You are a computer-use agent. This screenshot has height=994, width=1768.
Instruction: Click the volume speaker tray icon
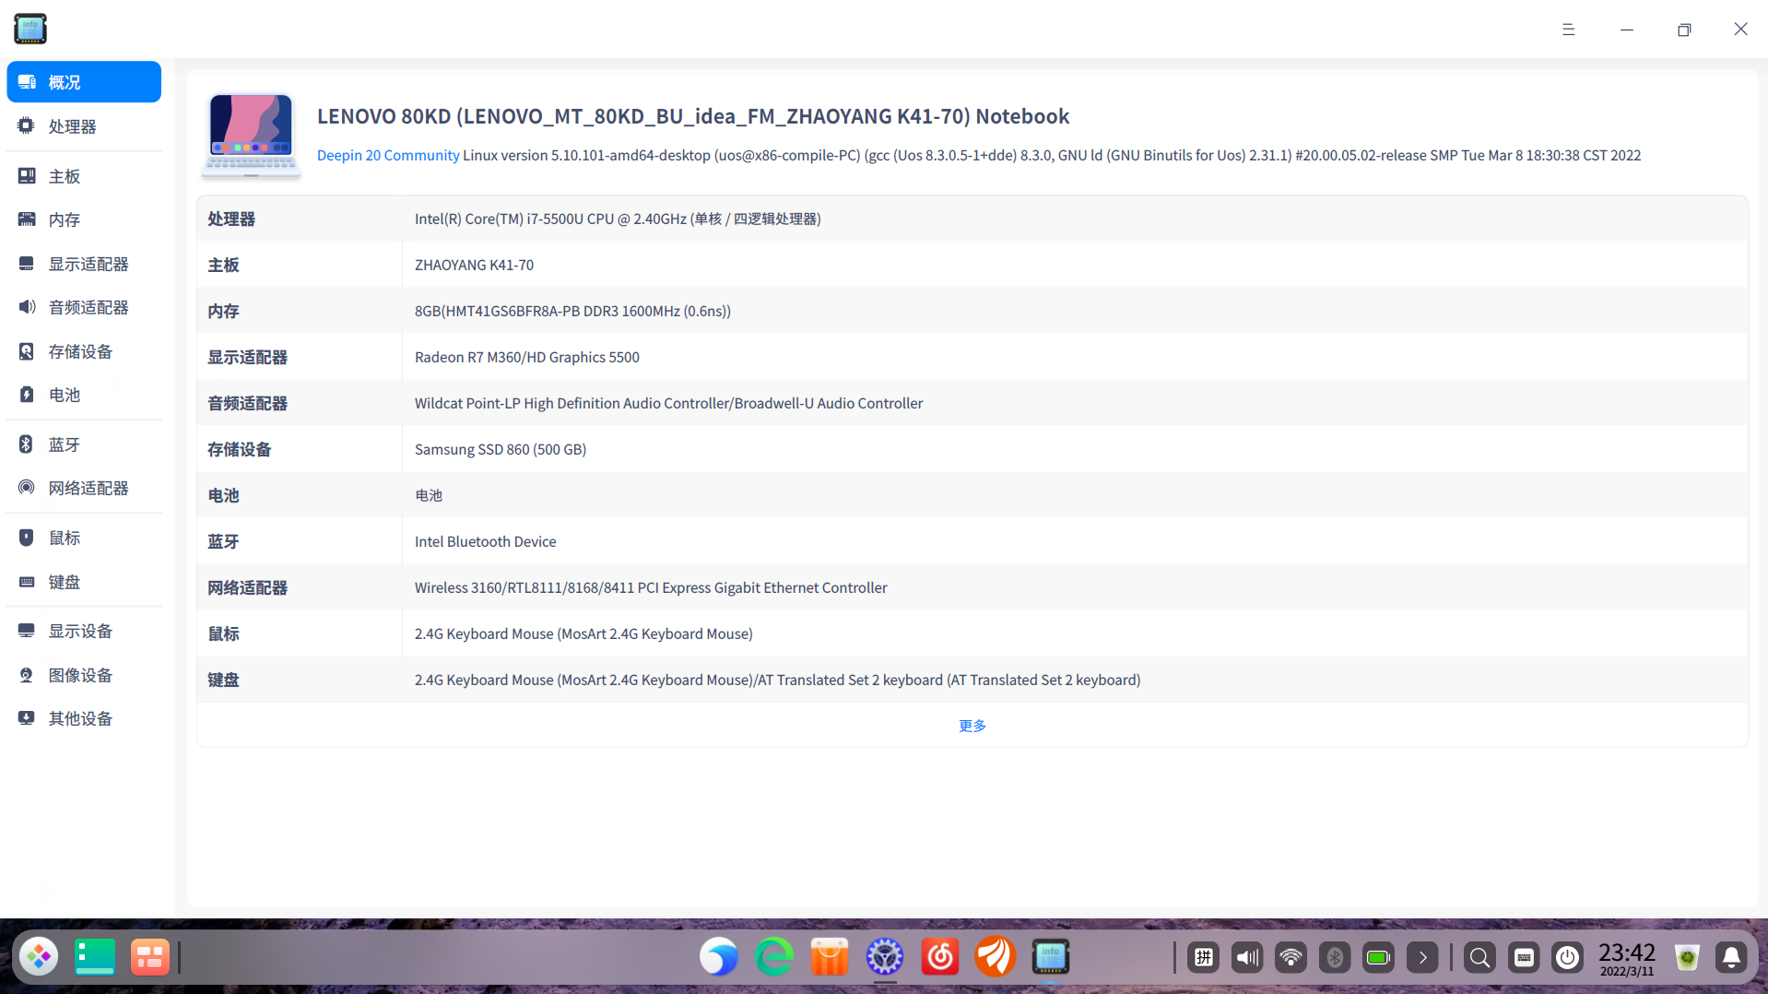click(1247, 958)
